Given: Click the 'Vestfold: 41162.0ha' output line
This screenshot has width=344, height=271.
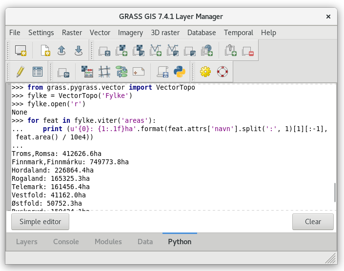Looking at the screenshot, I should (x=49, y=195).
